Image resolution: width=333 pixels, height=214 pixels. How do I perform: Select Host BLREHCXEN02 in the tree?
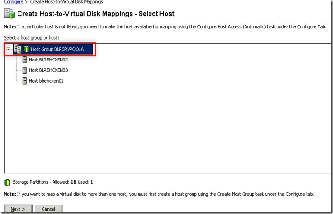tap(48, 60)
